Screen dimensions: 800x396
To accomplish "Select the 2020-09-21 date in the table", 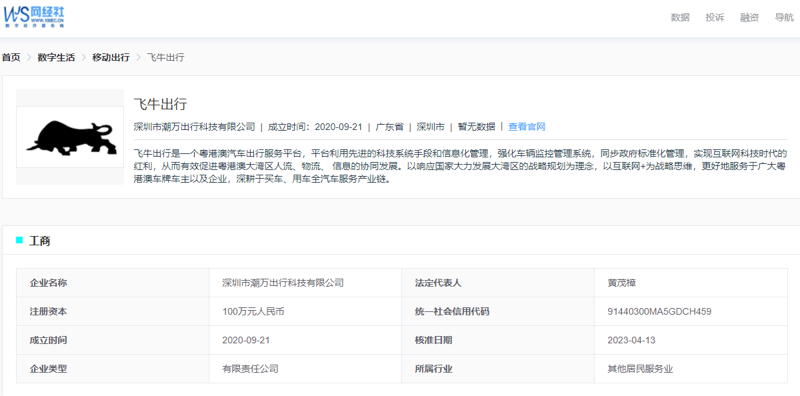I will click(x=246, y=340).
